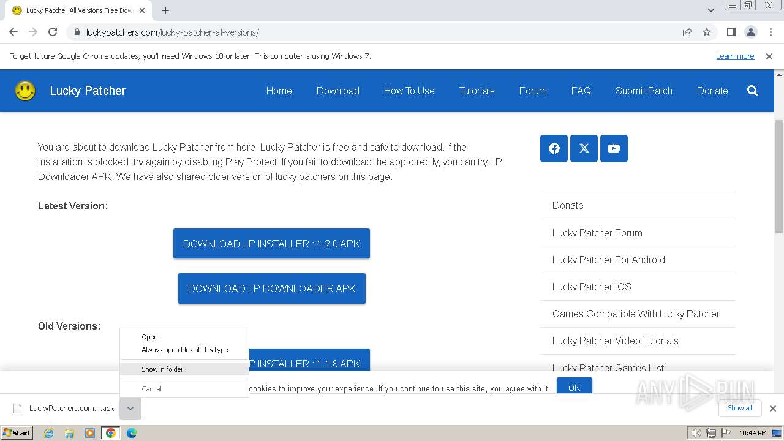784x441 pixels.
Task: Open a new tab with the plus icon
Action: (x=165, y=10)
